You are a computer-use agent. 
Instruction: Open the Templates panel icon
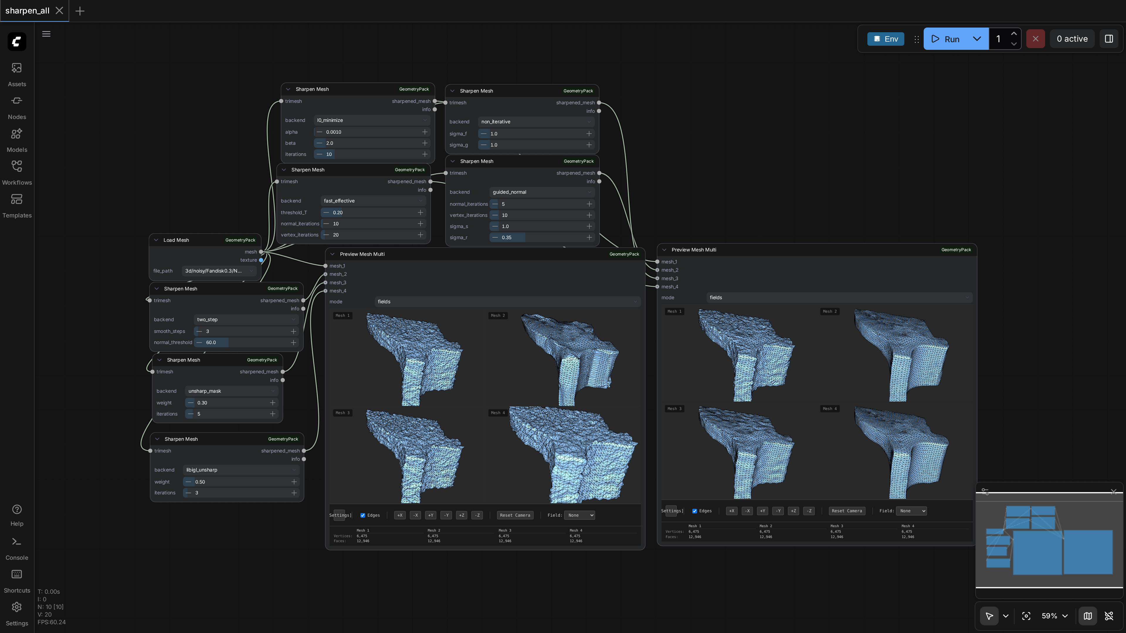click(x=17, y=199)
